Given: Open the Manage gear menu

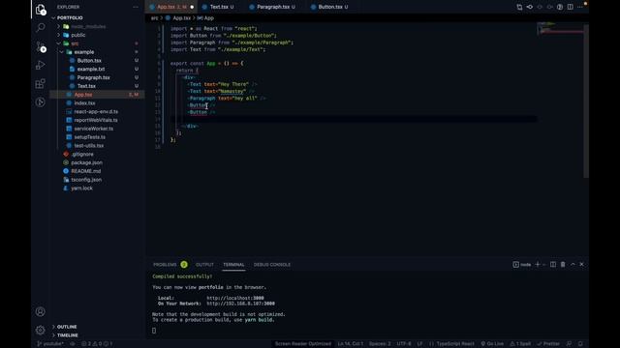Looking at the screenshot, I should 41,330.
